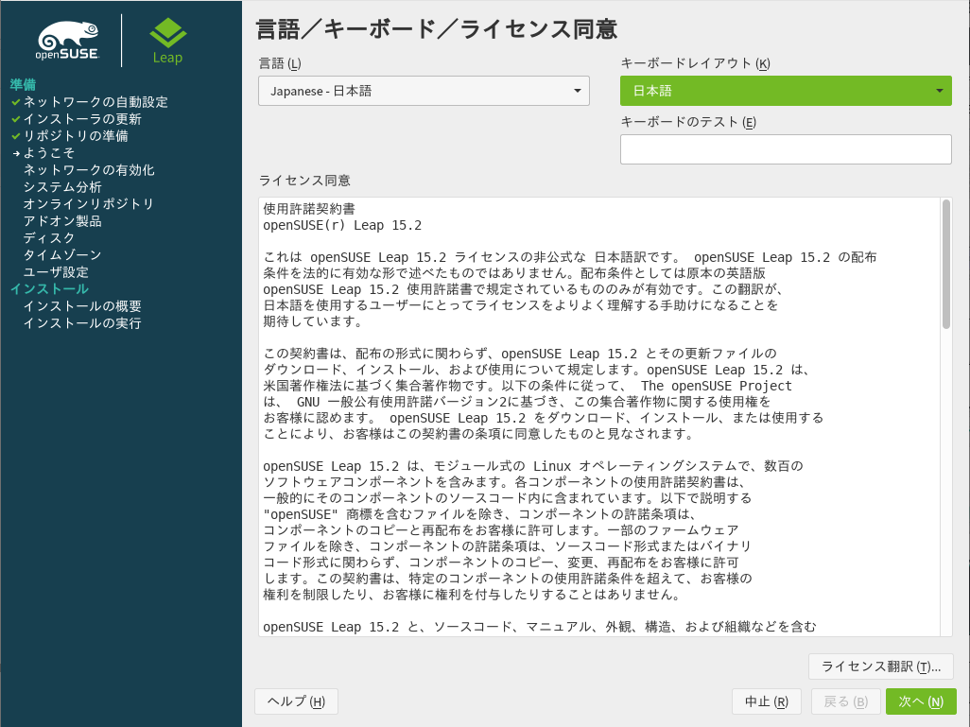
Task: Open the キーボードレイアウト dropdown
Action: 786,91
